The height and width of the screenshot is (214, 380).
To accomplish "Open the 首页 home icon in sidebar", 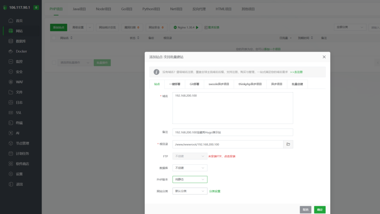I will tap(11, 21).
